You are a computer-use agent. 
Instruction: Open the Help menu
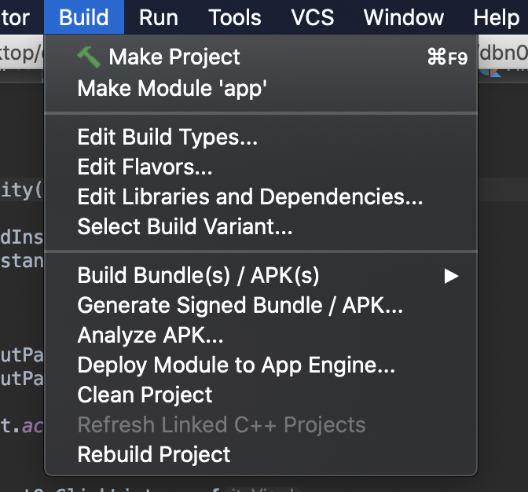tap(497, 17)
